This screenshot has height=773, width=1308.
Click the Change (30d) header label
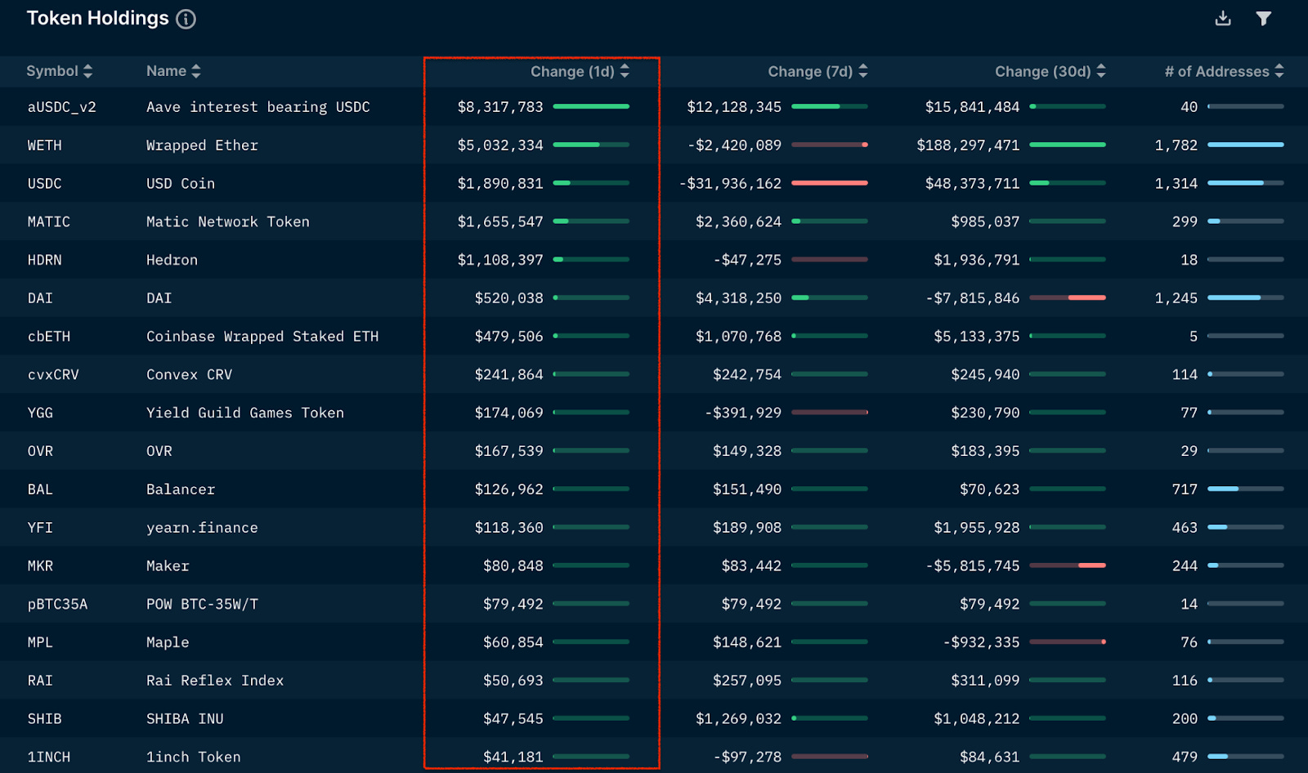1043,72
